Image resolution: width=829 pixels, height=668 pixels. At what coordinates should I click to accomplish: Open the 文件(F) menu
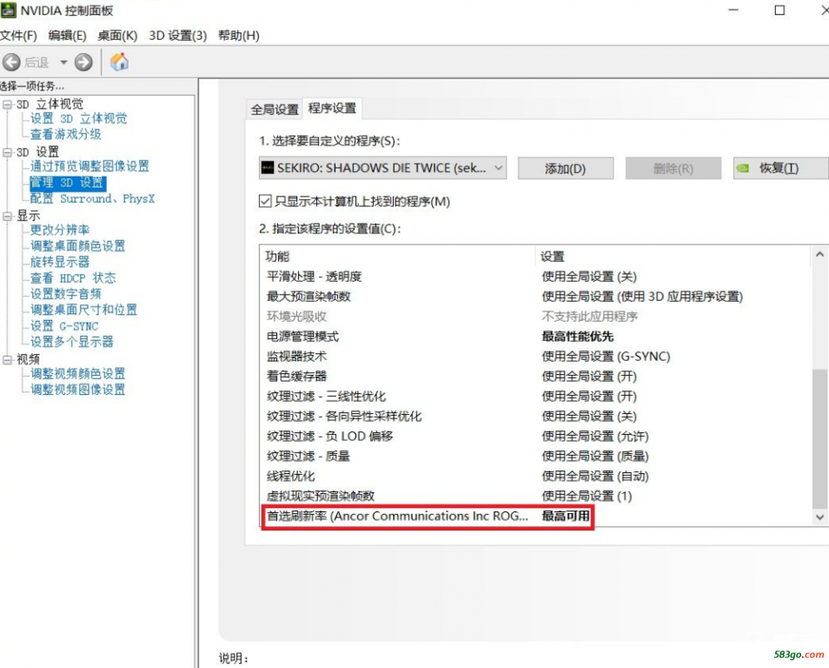(18, 36)
